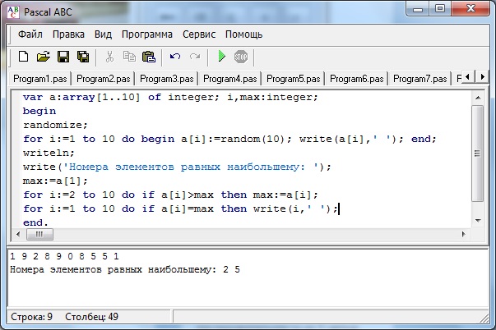Undo the last edit
Screen dimensions: 496x330
point(174,57)
